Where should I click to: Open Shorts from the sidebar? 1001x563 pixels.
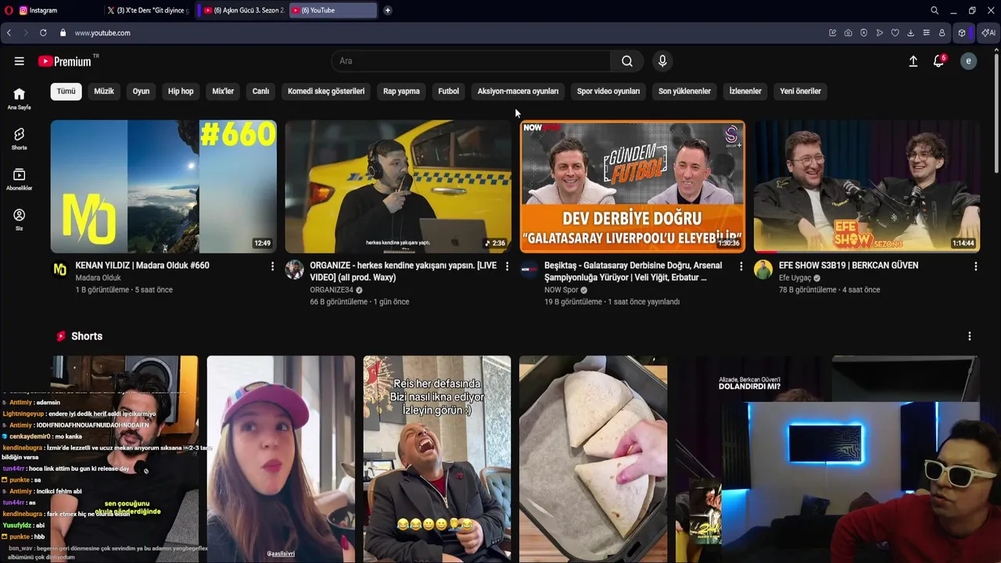tap(19, 139)
